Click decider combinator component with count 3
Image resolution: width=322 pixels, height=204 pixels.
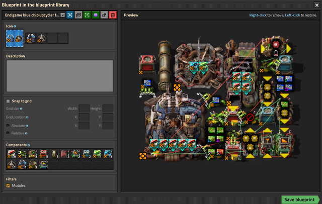point(33,154)
